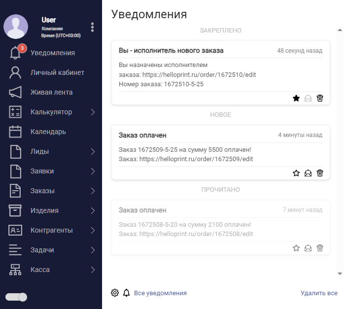Delete the order 1672508 notification
Image resolution: width=350 pixels, height=309 pixels.
[x=320, y=248]
